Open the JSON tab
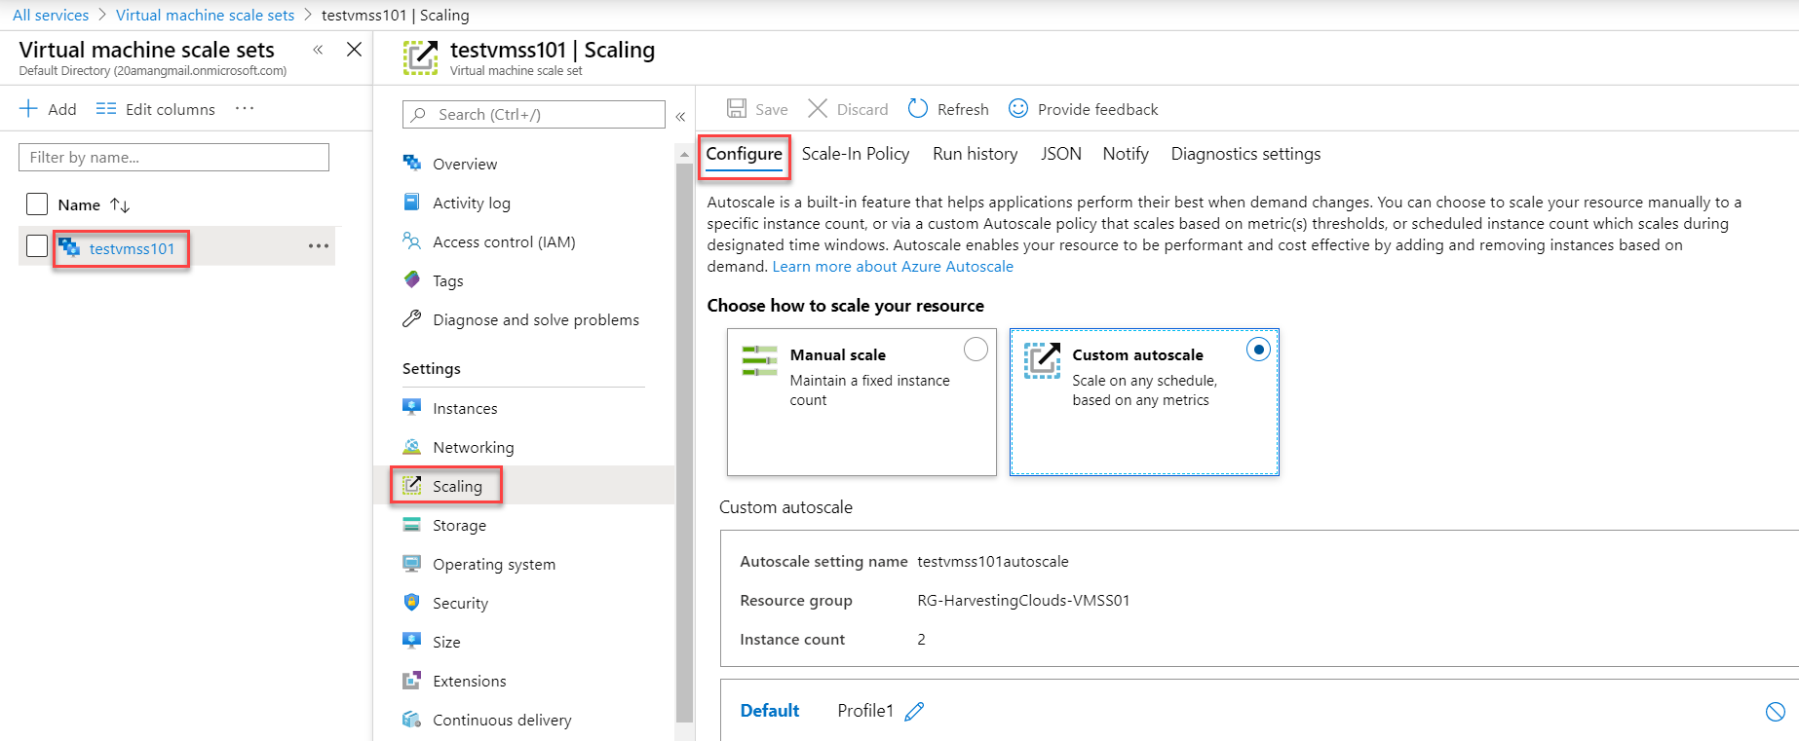1799x741 pixels. [1061, 154]
